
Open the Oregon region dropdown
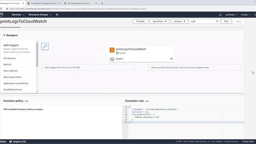pos(245,15)
